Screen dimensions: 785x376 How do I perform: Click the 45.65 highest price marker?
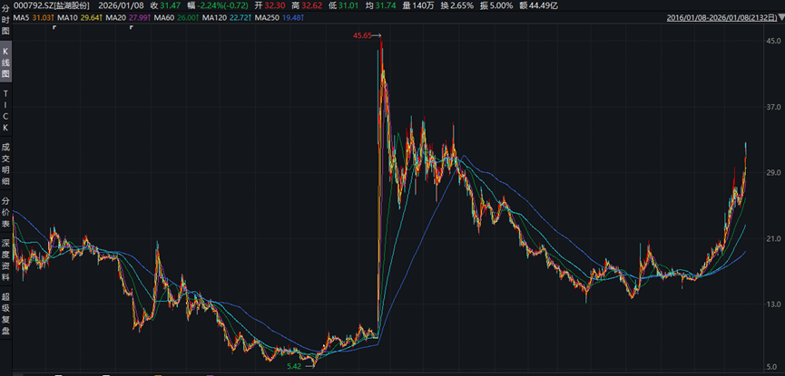coord(363,35)
